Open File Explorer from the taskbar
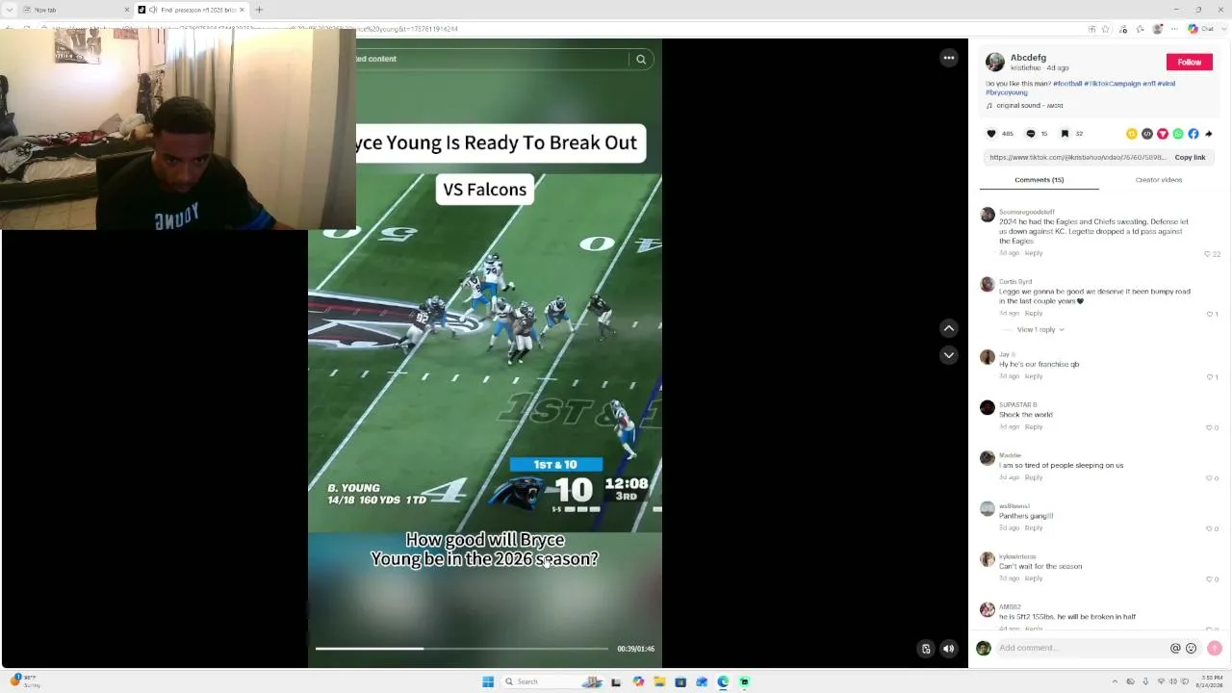 (659, 681)
